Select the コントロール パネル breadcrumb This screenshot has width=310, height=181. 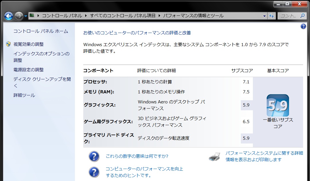click(62, 15)
